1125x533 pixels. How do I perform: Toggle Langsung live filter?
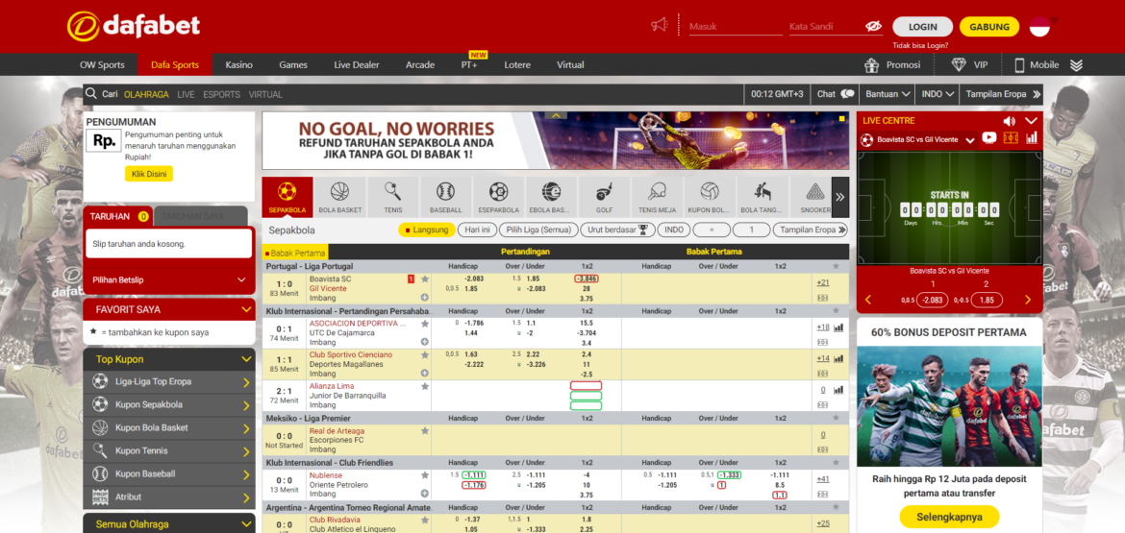(x=427, y=230)
